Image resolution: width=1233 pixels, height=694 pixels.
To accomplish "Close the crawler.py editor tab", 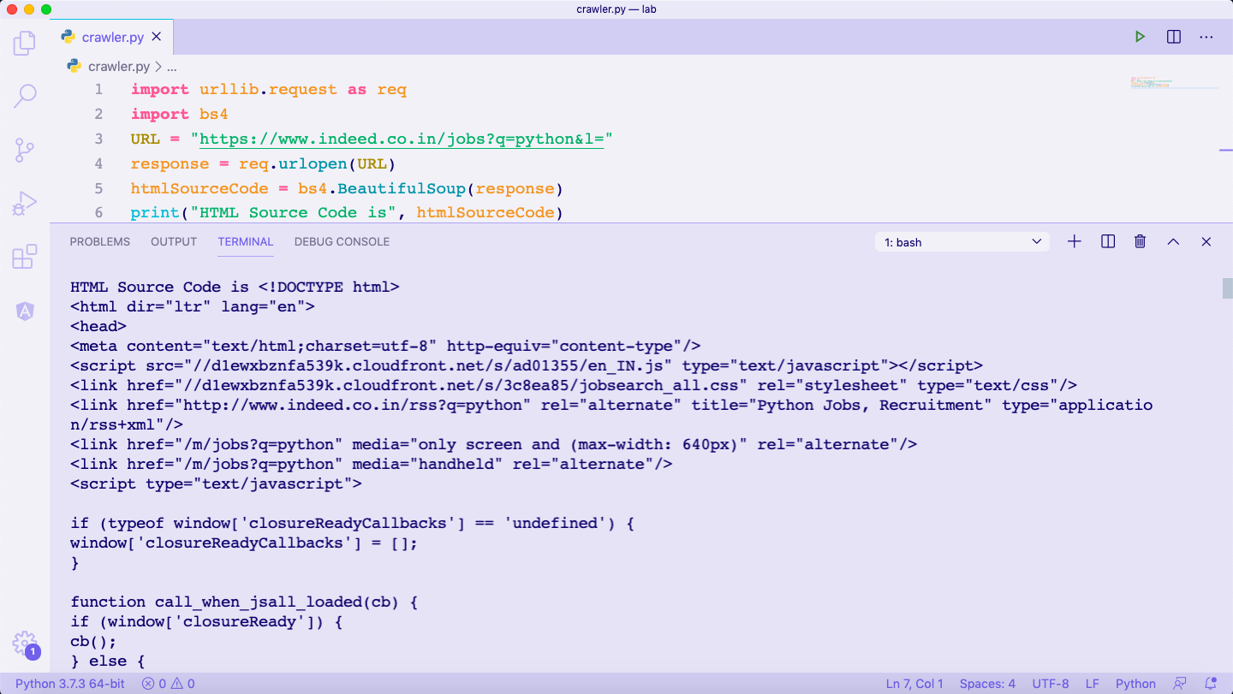I will pyautogui.click(x=157, y=37).
